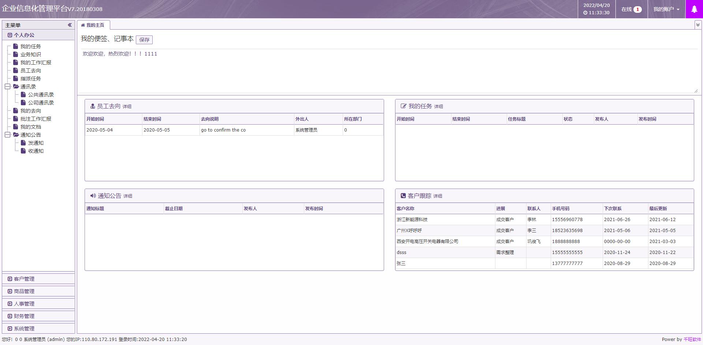Open 我的任务 in the sidebar
Viewport: 703px width, 345px height.
click(31, 46)
